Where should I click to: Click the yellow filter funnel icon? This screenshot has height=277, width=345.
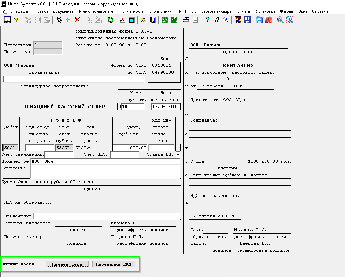coord(16,20)
